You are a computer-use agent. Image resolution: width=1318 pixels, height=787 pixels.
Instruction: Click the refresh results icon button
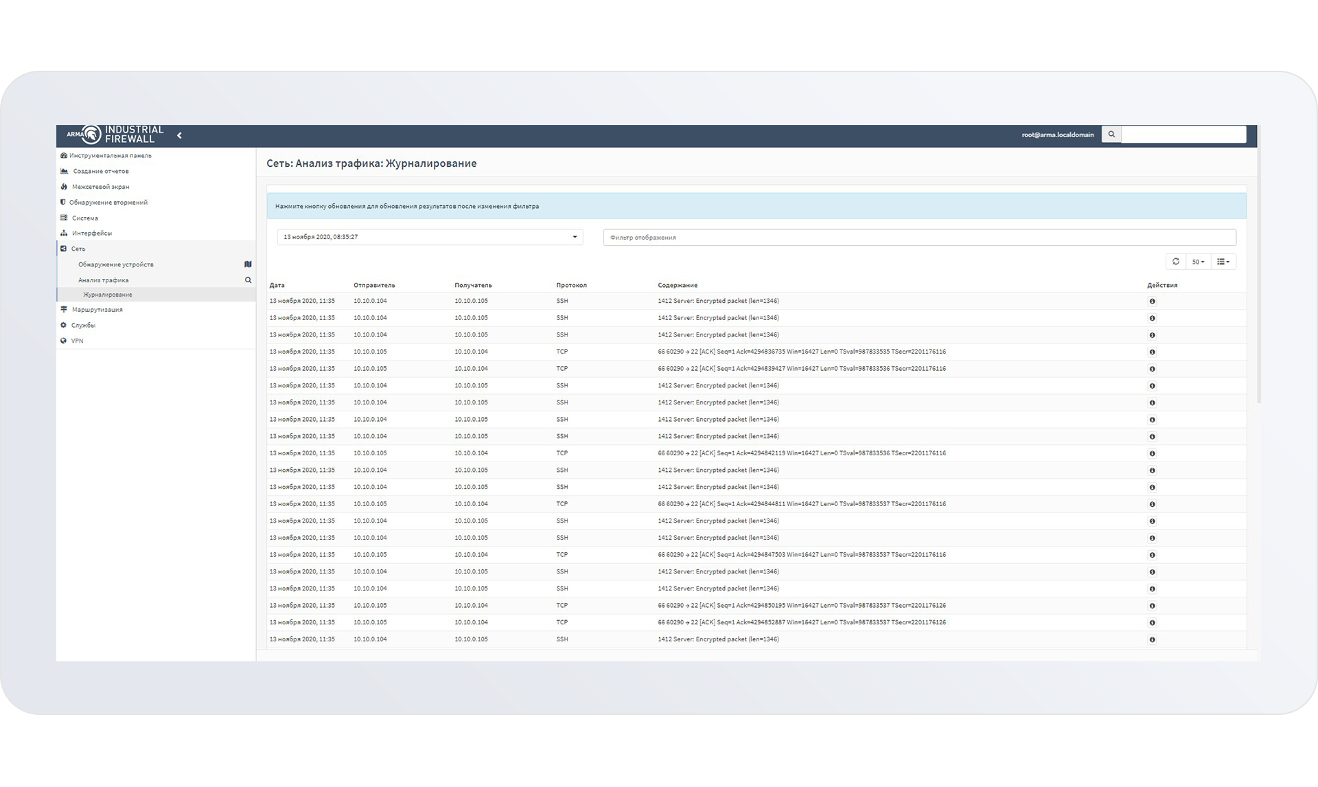click(1175, 262)
